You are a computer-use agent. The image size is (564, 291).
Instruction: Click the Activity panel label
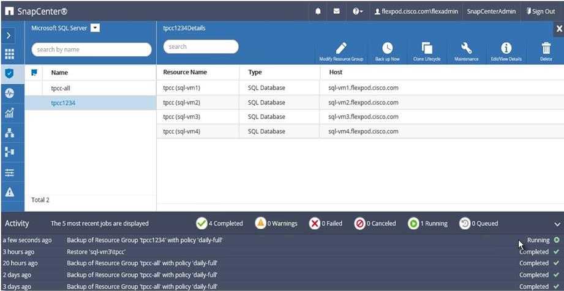[x=17, y=224]
